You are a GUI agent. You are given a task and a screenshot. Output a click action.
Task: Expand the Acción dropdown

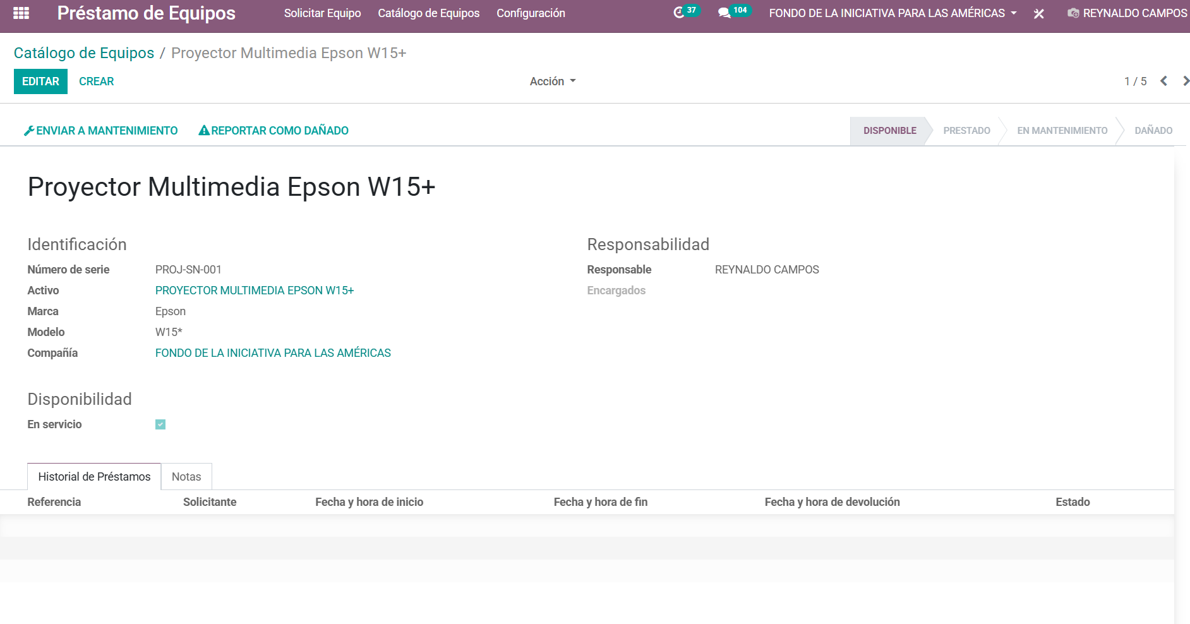coord(553,81)
